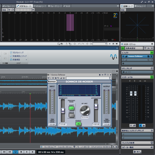Click the undo arrow in editor toolbar
Screen dimensions: 155x155
(x=79, y=44)
